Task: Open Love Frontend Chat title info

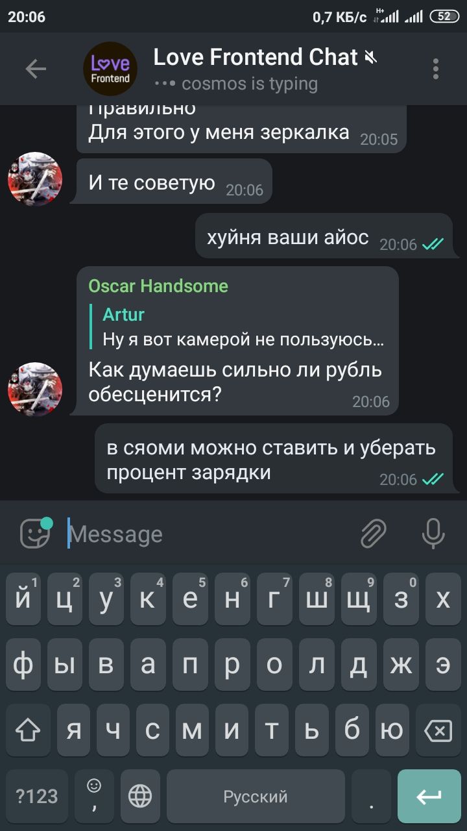Action: (256, 57)
